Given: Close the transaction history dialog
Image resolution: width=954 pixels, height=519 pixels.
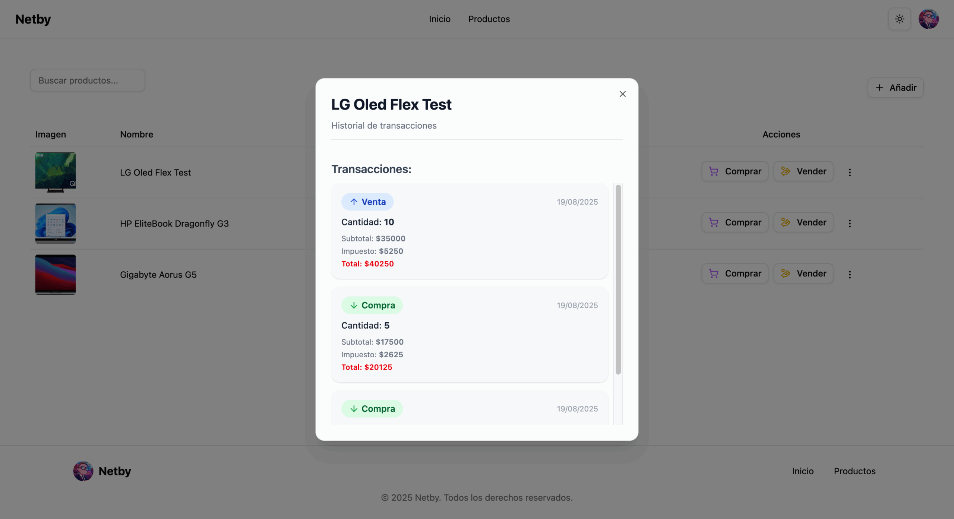Looking at the screenshot, I should coord(622,94).
